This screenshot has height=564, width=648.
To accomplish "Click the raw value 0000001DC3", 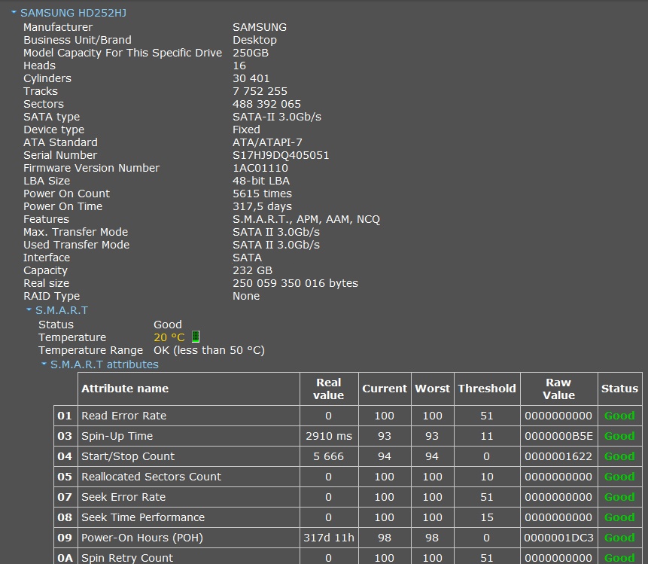I will click(x=558, y=538).
